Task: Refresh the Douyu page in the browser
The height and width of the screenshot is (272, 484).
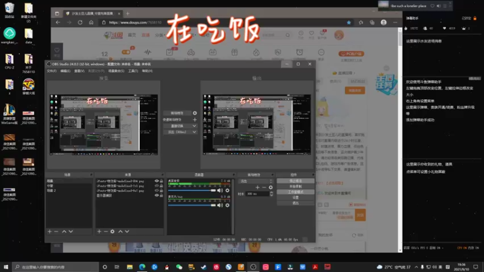Action: [80, 22]
